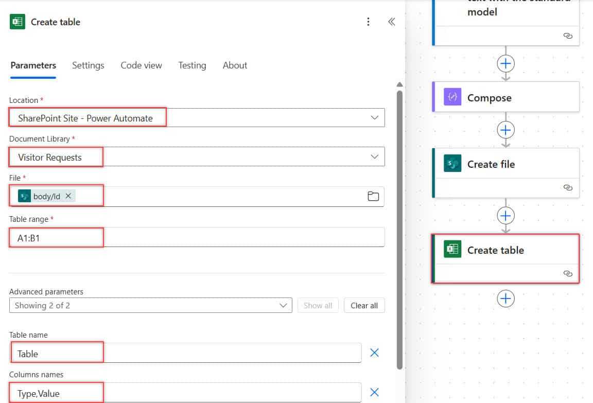Expand the Document Library dropdown
This screenshot has height=403, width=593.
[374, 156]
